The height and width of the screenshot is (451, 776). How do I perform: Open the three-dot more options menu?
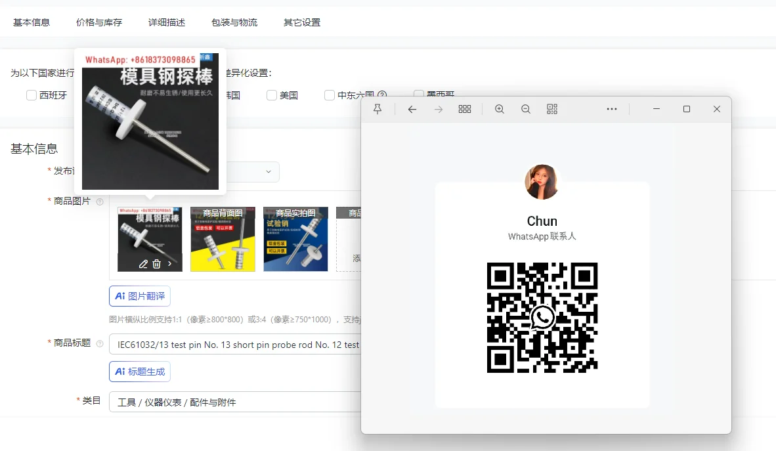click(612, 110)
